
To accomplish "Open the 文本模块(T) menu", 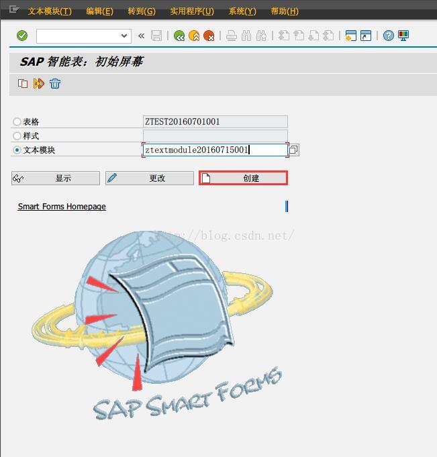I will point(50,11).
